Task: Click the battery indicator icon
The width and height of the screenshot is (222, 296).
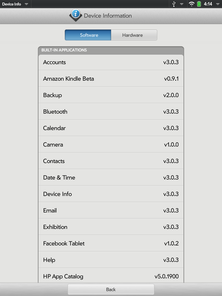Action: [x=199, y=4]
